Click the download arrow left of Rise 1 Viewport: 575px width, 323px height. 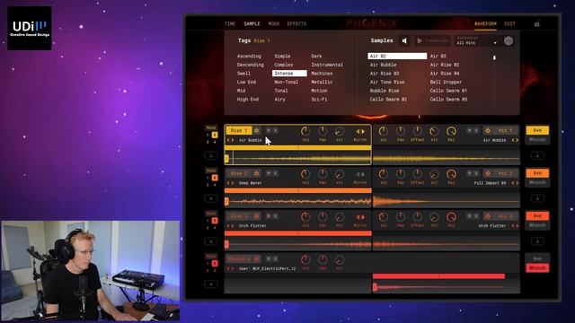pyautogui.click(x=211, y=155)
